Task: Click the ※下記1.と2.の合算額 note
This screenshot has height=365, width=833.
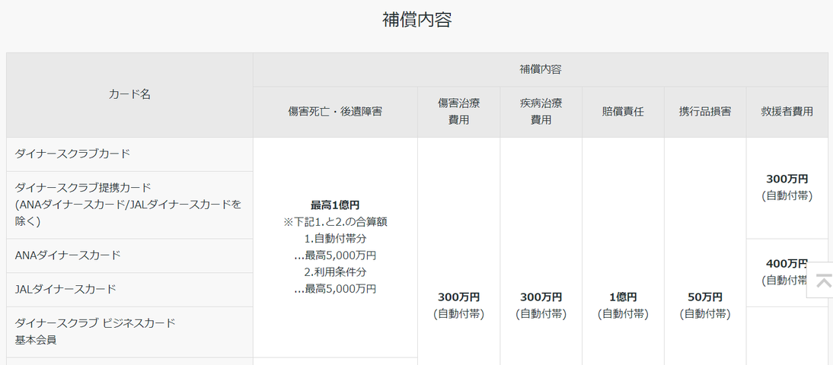Action: coord(335,222)
